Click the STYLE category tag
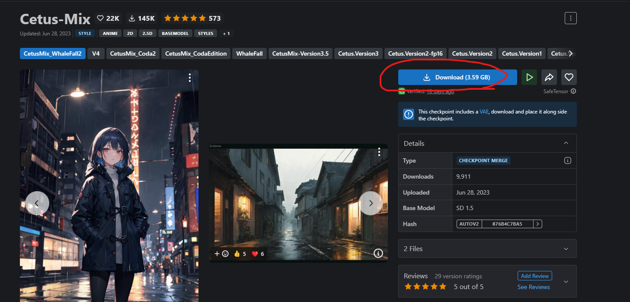This screenshot has width=630, height=302. pyautogui.click(x=85, y=33)
